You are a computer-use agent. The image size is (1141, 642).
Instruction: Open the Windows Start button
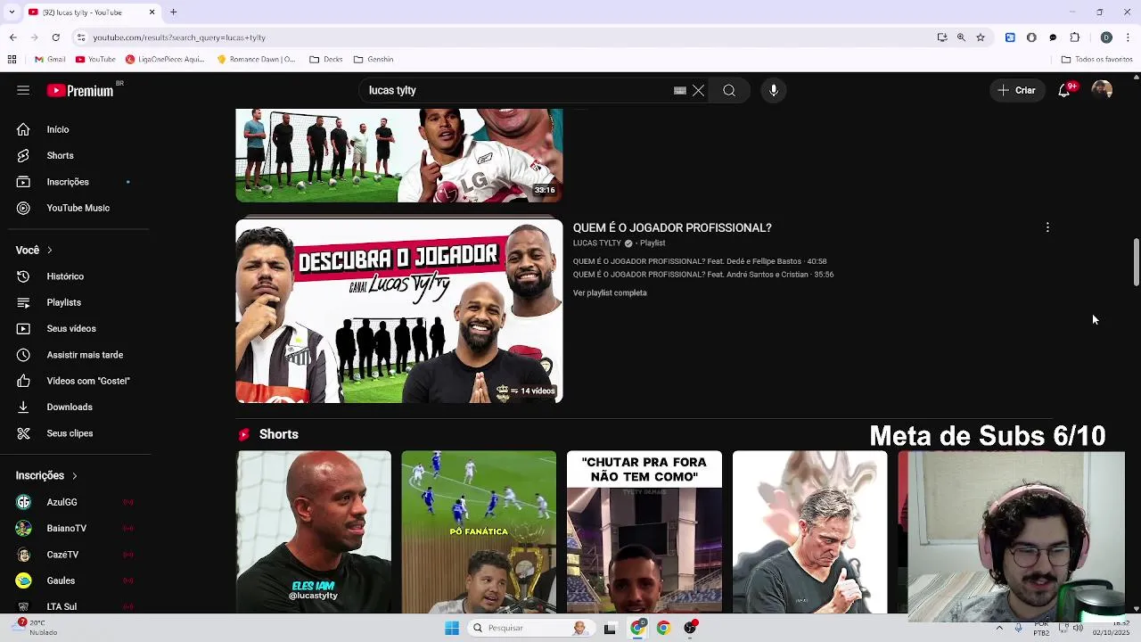click(x=452, y=628)
